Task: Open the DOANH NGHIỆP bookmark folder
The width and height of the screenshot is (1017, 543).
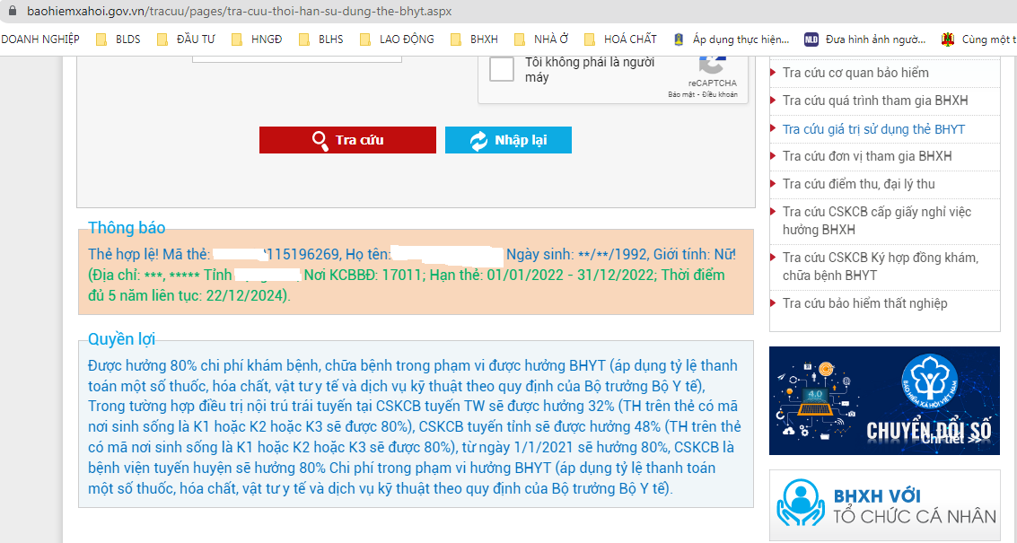Action: click(40, 39)
